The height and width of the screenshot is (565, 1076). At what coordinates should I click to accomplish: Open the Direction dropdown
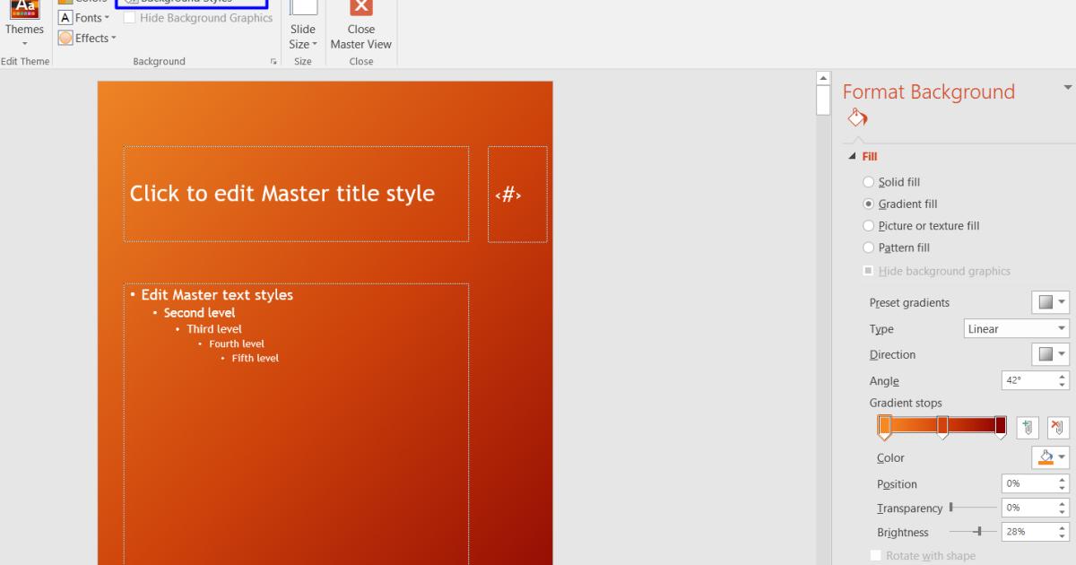pos(1050,354)
